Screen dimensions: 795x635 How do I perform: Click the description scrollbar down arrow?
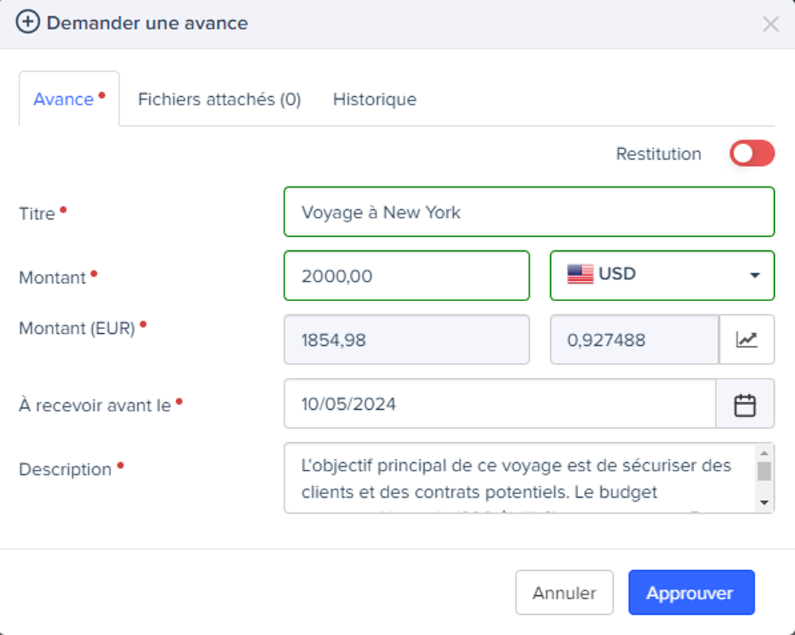(764, 503)
